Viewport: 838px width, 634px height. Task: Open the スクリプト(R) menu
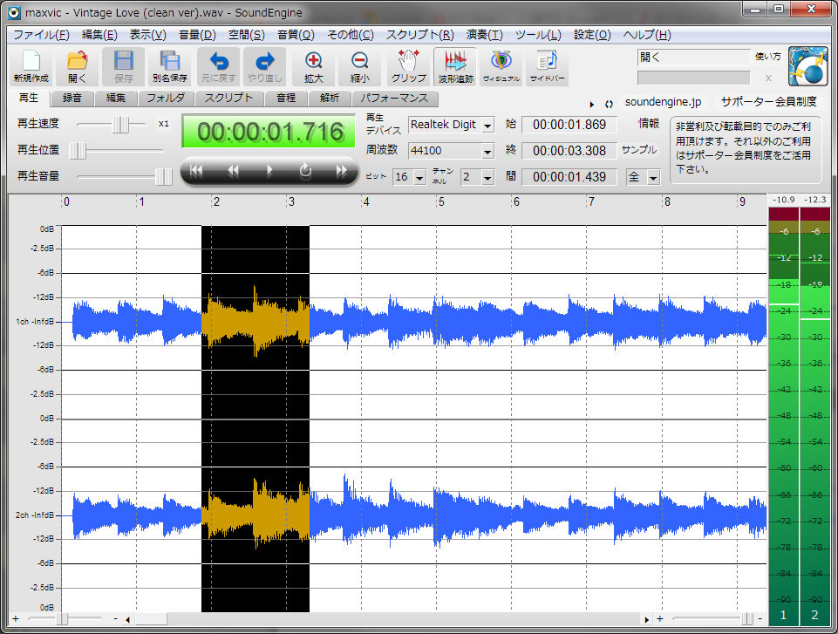[419, 35]
